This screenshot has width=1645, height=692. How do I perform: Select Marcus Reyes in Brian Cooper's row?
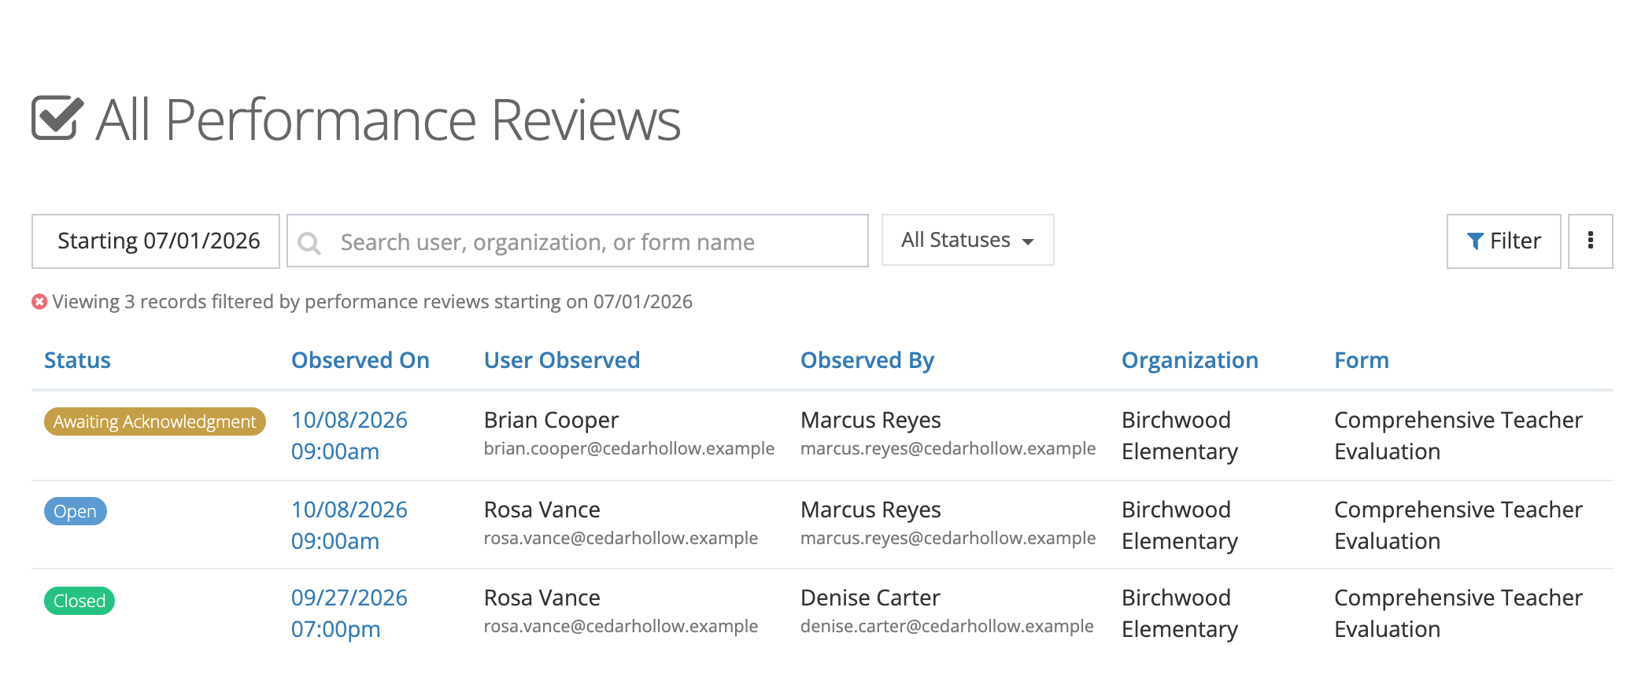871,420
